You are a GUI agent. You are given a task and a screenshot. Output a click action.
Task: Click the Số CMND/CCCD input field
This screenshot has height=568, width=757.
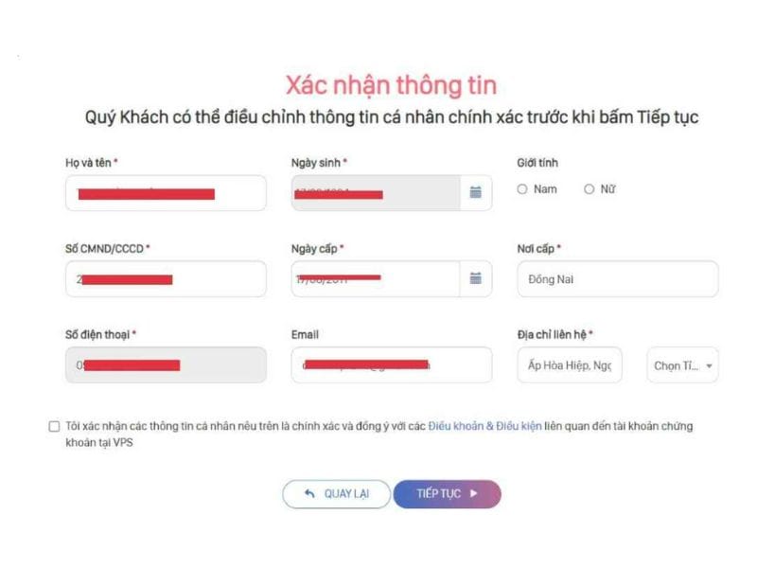(x=166, y=278)
